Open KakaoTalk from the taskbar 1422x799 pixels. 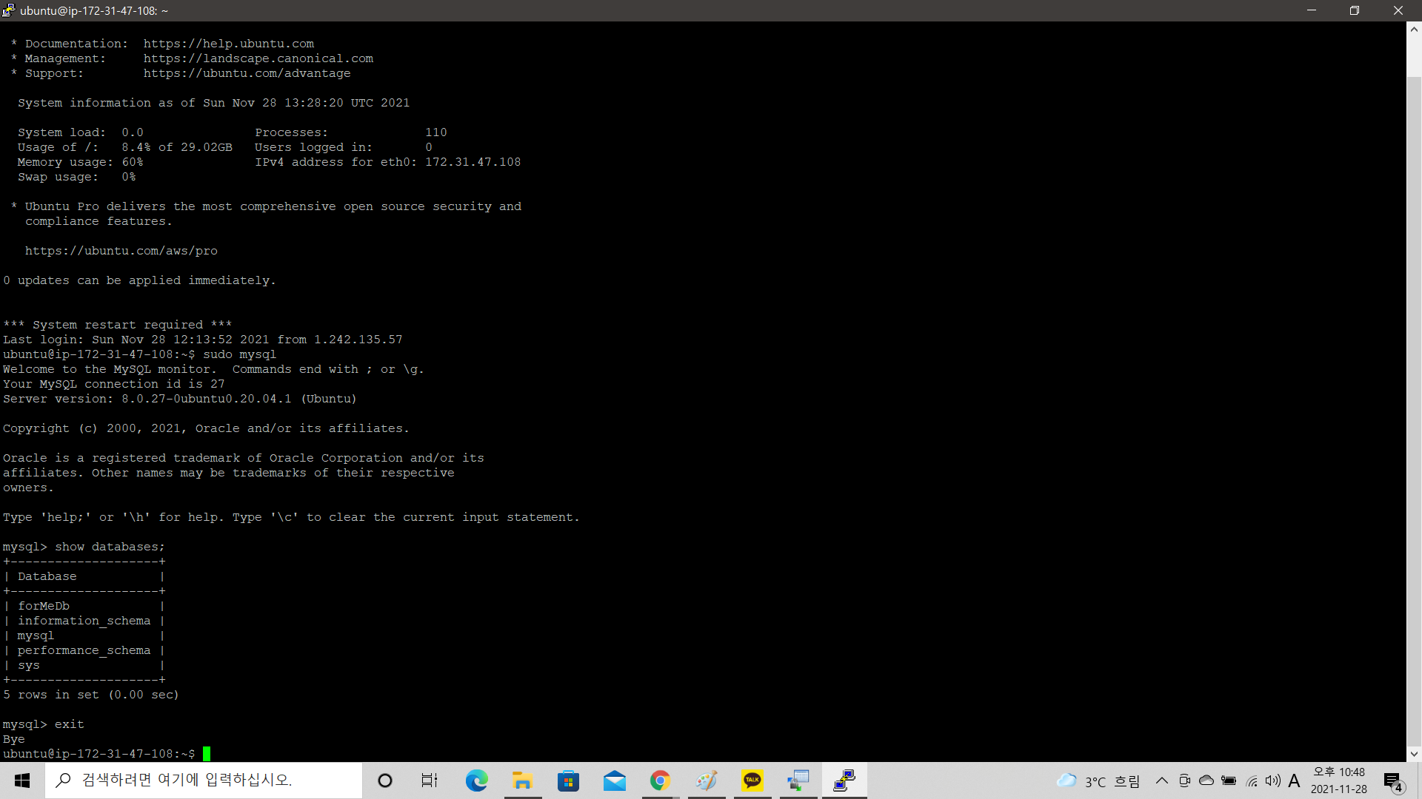point(752,781)
